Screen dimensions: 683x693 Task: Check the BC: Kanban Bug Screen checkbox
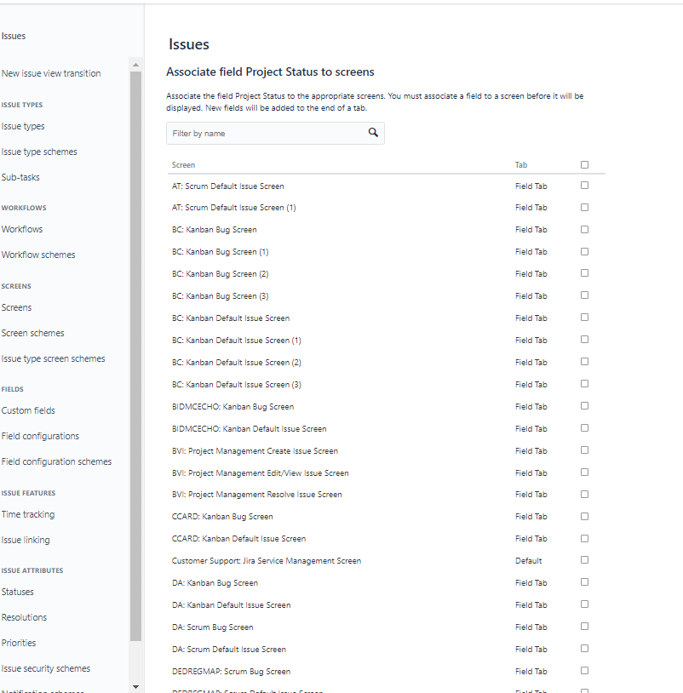click(x=584, y=229)
